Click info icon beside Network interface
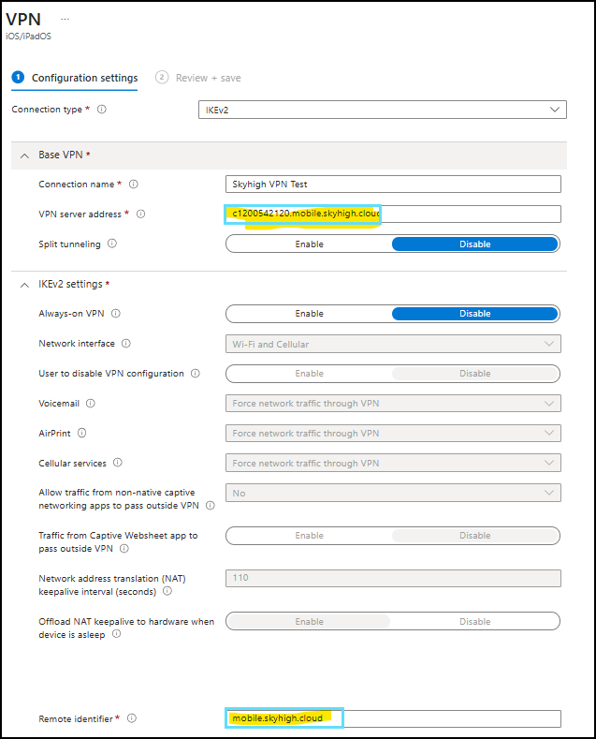Viewport: 596px width, 739px height. coord(126,344)
